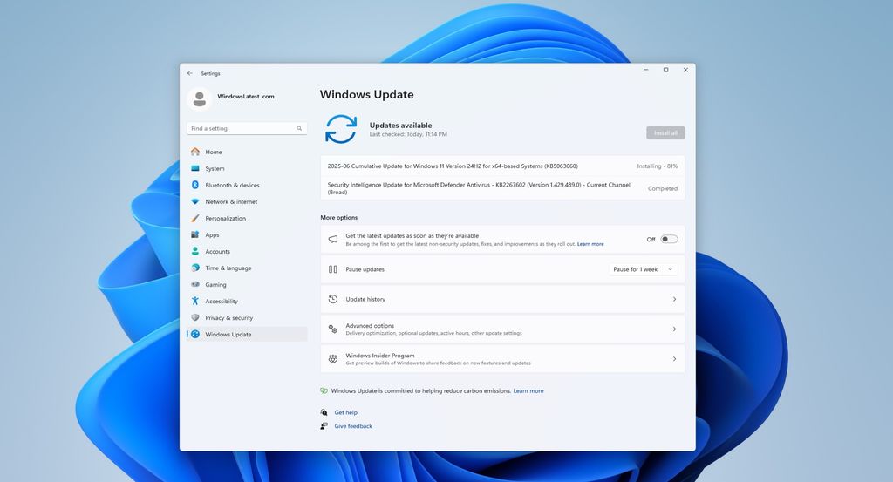The image size is (893, 482).
Task: Click the More options heading
Action: 339,217
